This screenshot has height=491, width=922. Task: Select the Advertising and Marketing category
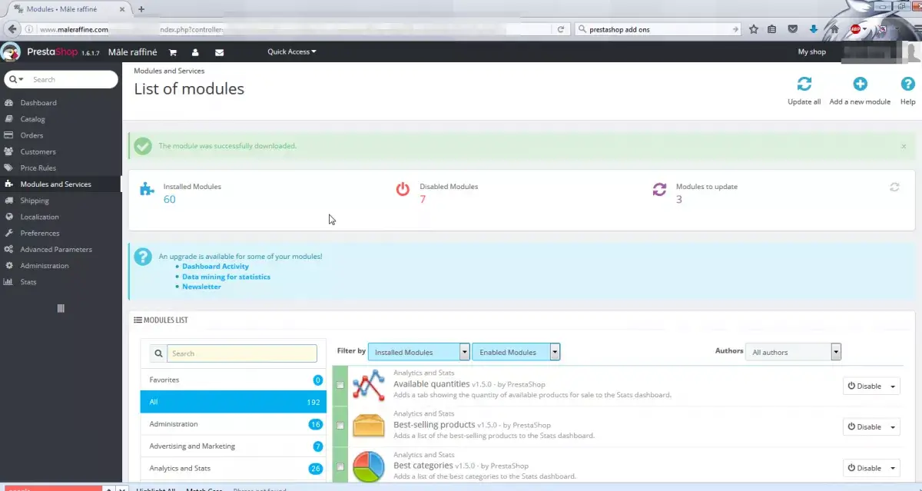[234, 446]
